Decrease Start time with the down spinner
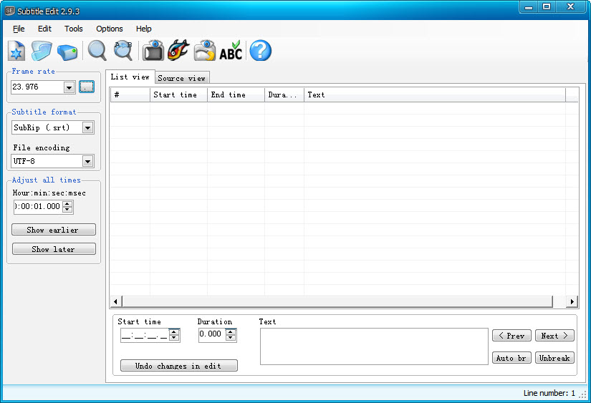 (174, 338)
